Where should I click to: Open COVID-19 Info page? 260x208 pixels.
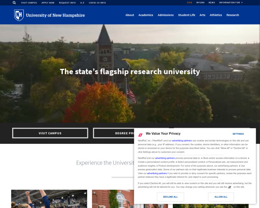tap(97, 3)
